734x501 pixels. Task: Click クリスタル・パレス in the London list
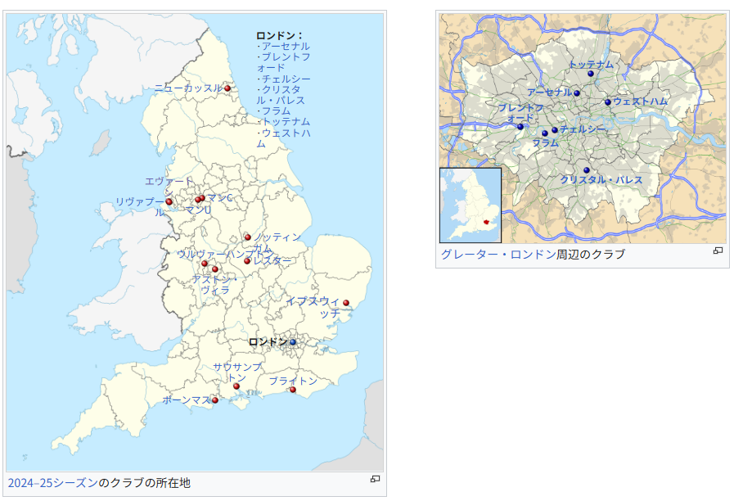pyautogui.click(x=281, y=95)
